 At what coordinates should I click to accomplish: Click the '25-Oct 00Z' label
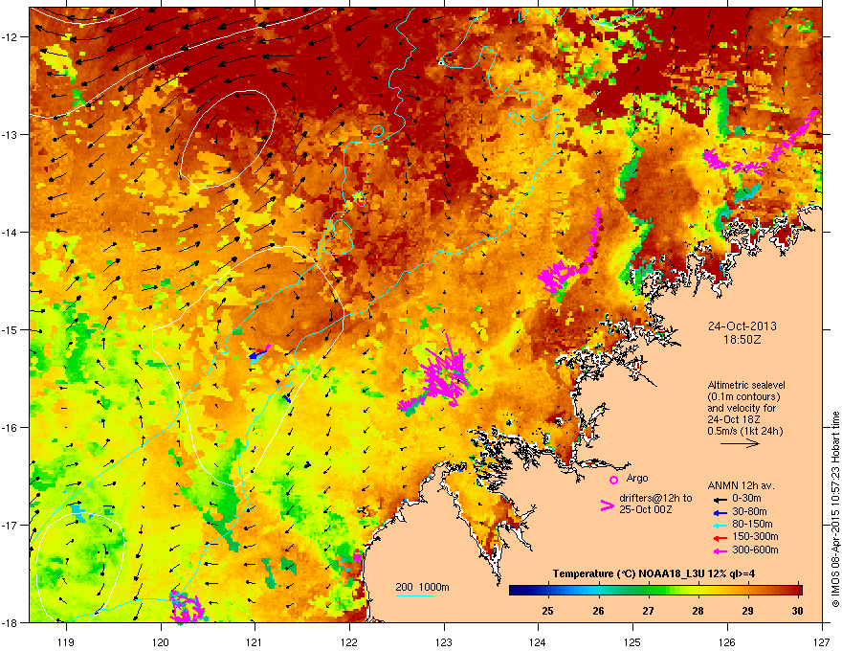[x=646, y=509]
